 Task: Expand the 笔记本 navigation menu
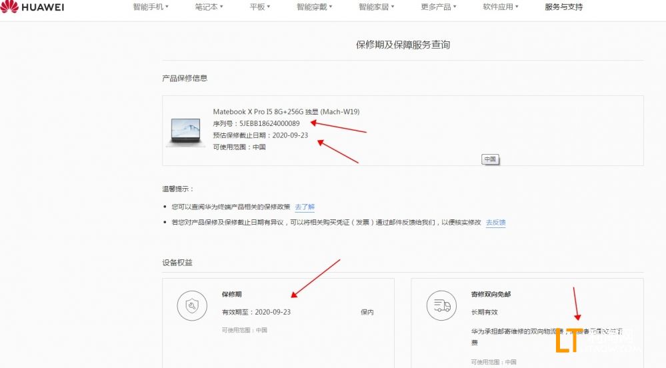pyautogui.click(x=209, y=7)
